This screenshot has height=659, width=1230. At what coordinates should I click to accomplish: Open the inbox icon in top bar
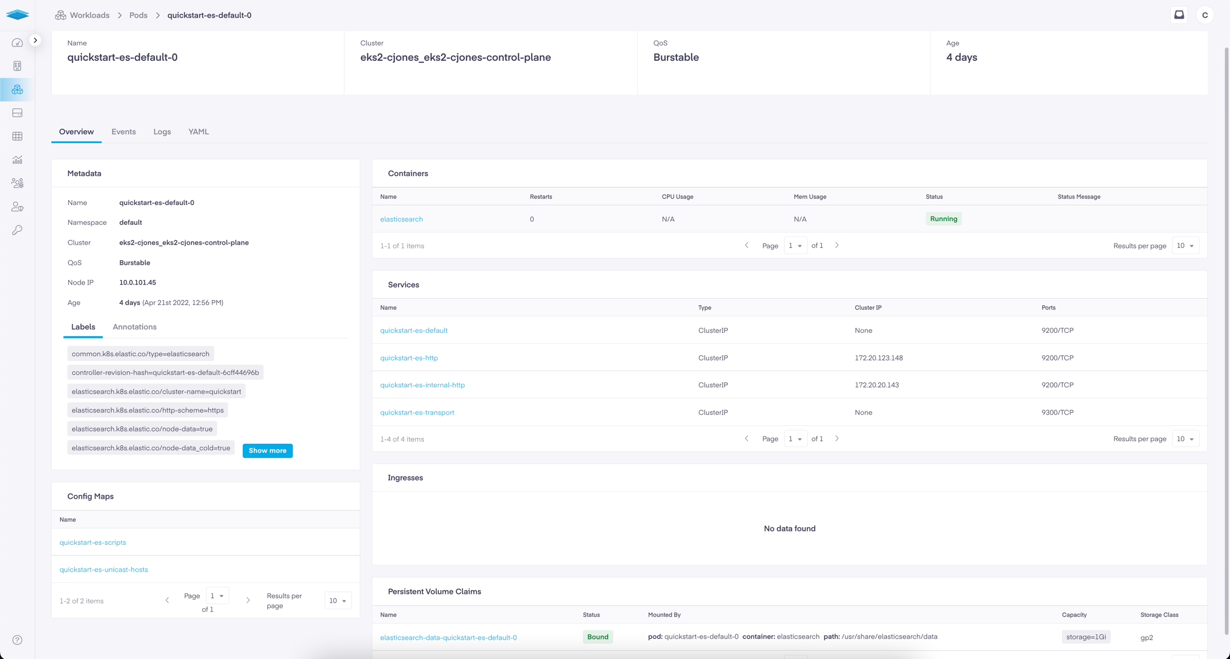coord(1179,15)
